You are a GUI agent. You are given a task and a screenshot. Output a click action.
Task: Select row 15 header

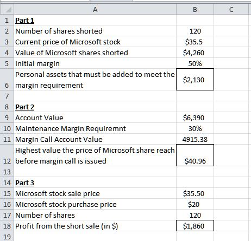tap(7, 193)
